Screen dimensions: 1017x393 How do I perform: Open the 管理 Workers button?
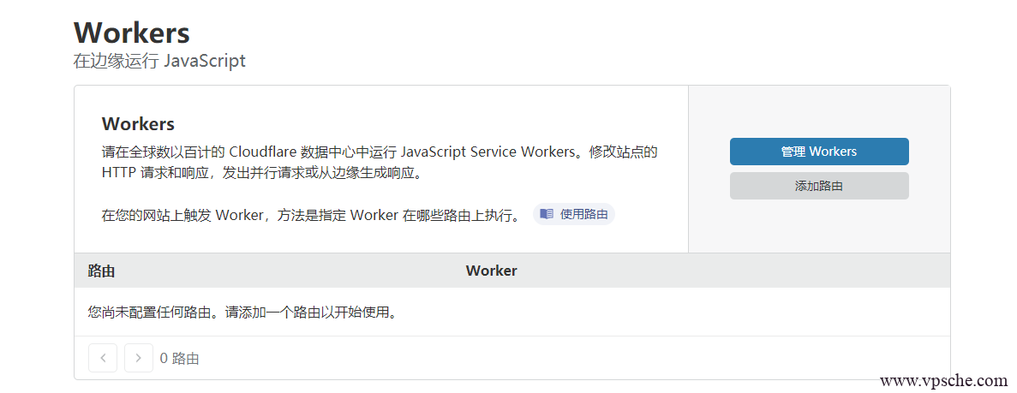click(819, 152)
